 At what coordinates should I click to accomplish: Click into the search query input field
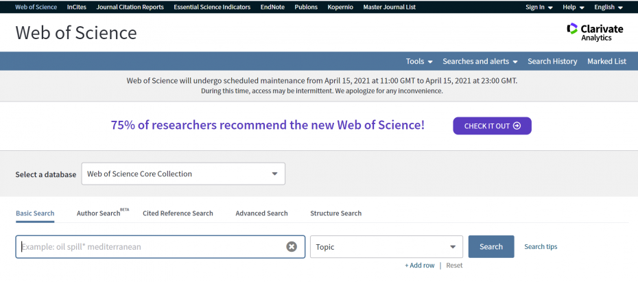click(151, 247)
